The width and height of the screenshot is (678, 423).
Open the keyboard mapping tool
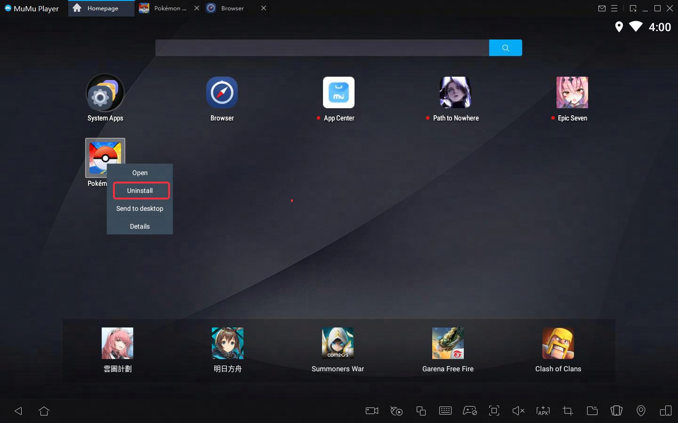tap(445, 411)
